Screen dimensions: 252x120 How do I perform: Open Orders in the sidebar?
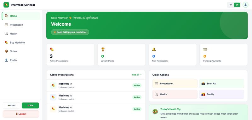(21, 51)
